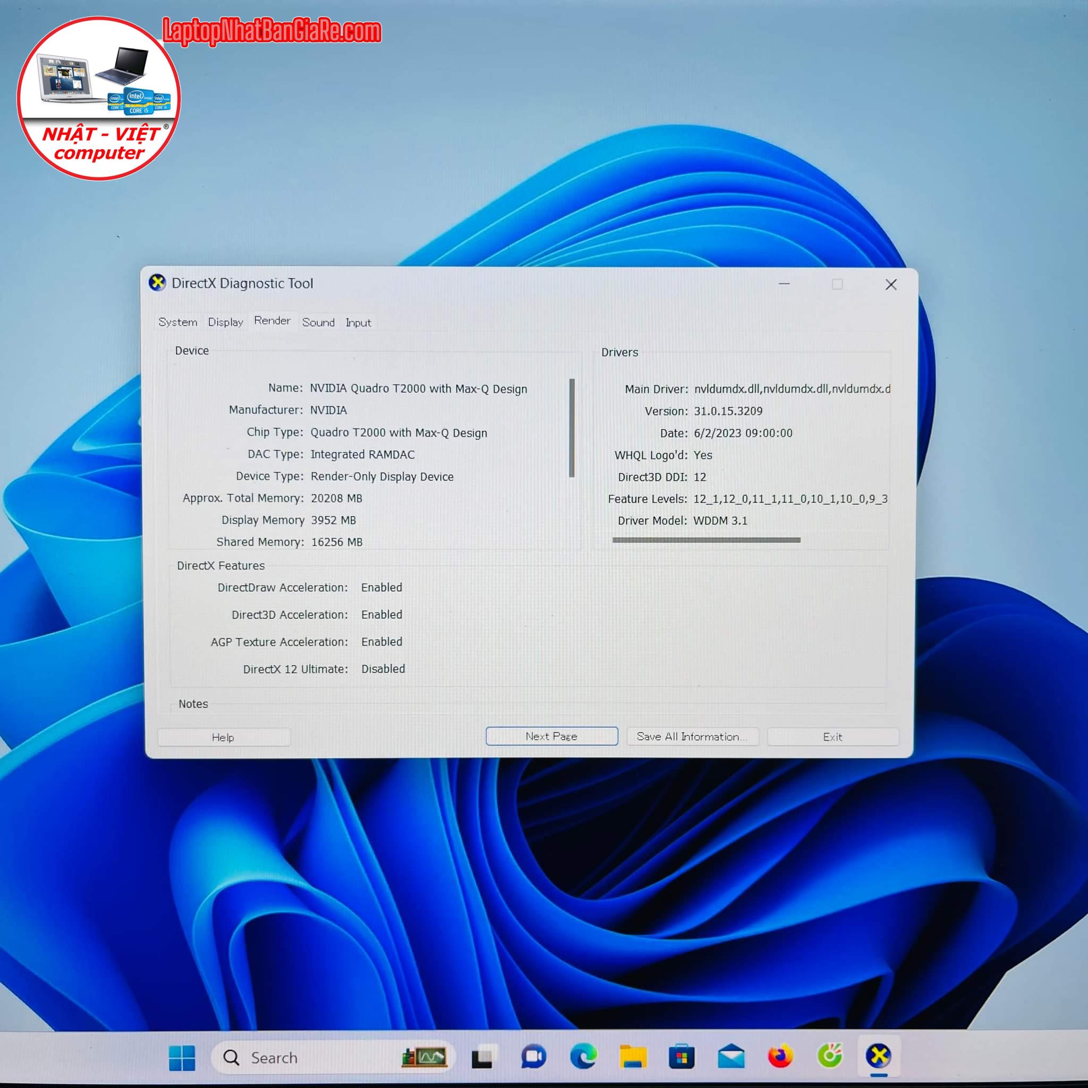Select the Input tab
1088x1088 pixels.
point(358,322)
